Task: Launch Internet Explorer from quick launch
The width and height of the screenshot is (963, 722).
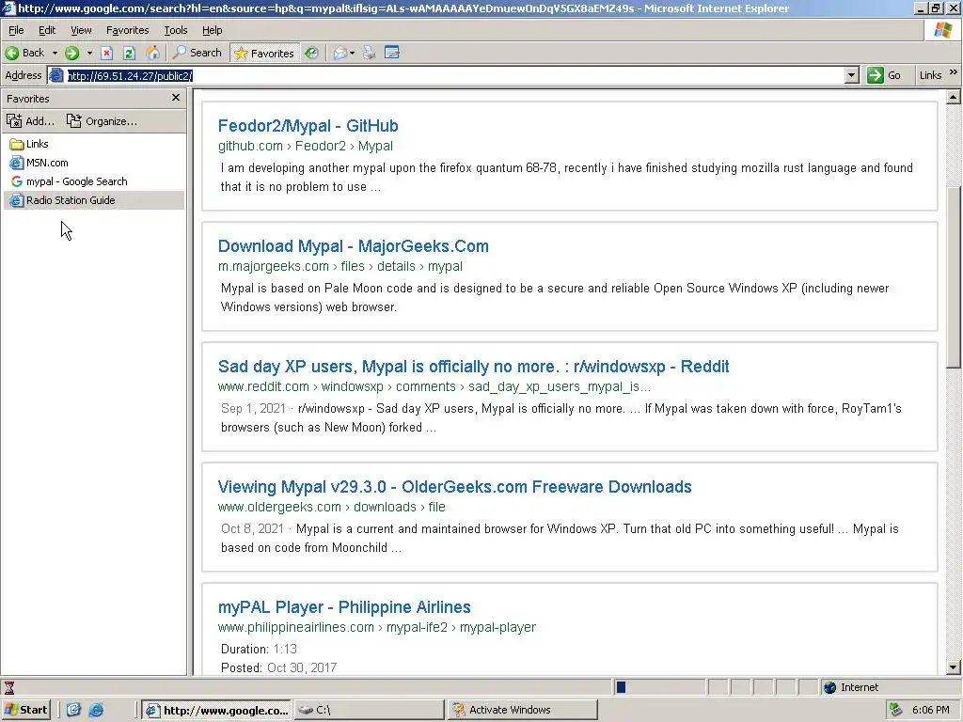Action: click(x=97, y=710)
